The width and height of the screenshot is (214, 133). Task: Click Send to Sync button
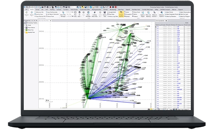(x=39, y=14)
